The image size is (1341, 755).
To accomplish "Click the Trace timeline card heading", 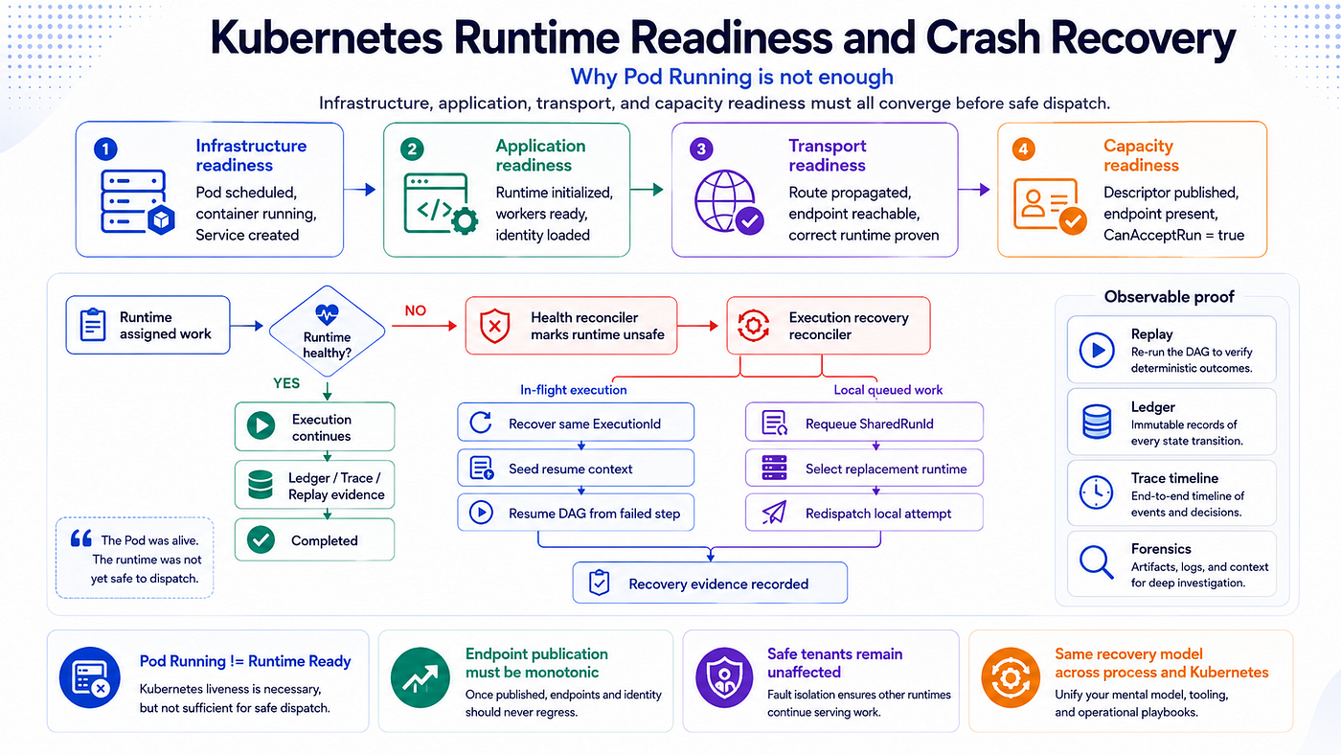I will click(x=1174, y=478).
